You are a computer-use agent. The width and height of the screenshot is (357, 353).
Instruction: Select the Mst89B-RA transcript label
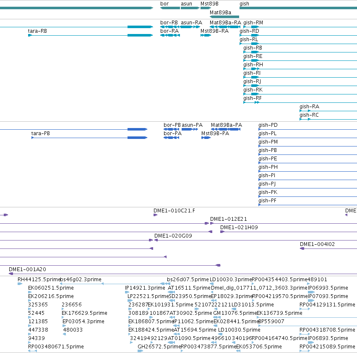214,31
